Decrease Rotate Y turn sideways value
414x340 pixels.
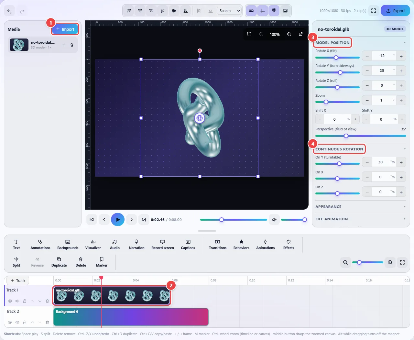367,71
